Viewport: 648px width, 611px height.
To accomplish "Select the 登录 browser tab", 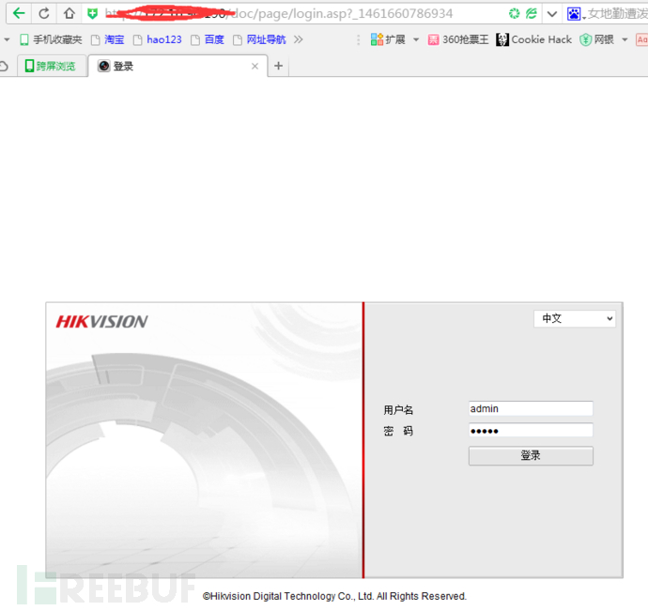I will (177, 66).
